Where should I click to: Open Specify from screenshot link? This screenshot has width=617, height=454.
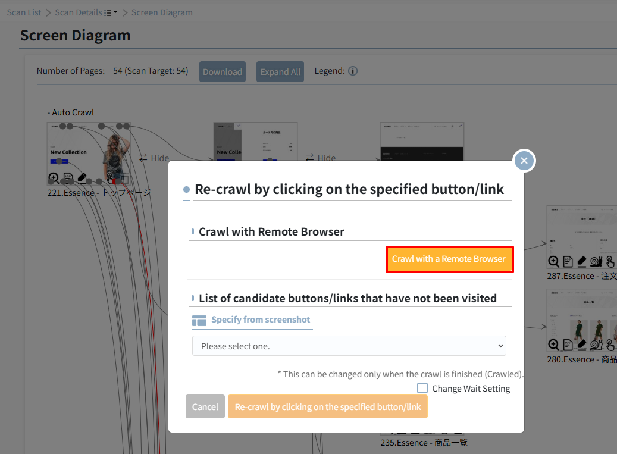(261, 320)
